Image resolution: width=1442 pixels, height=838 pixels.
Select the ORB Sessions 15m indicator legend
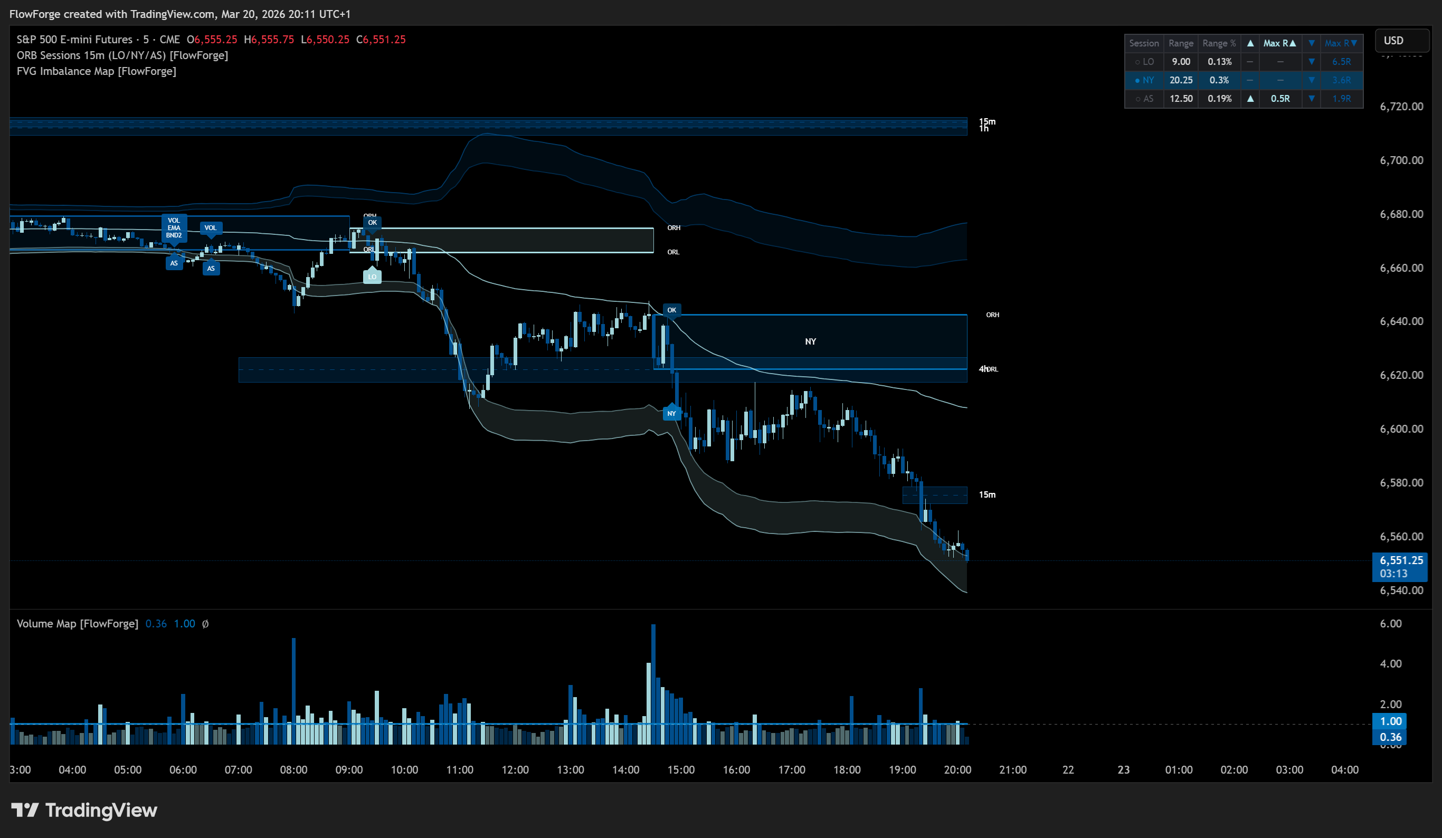click(x=122, y=55)
